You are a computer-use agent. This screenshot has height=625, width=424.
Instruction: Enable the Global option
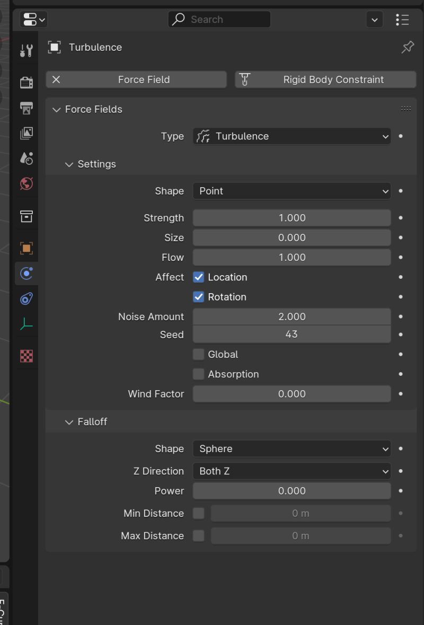(198, 354)
